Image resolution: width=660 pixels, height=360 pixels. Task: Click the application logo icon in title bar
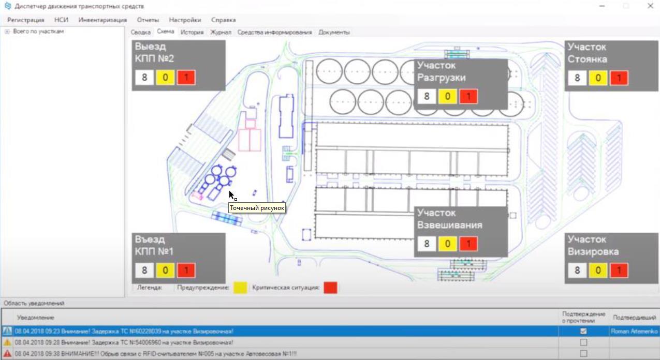pyautogui.click(x=7, y=6)
